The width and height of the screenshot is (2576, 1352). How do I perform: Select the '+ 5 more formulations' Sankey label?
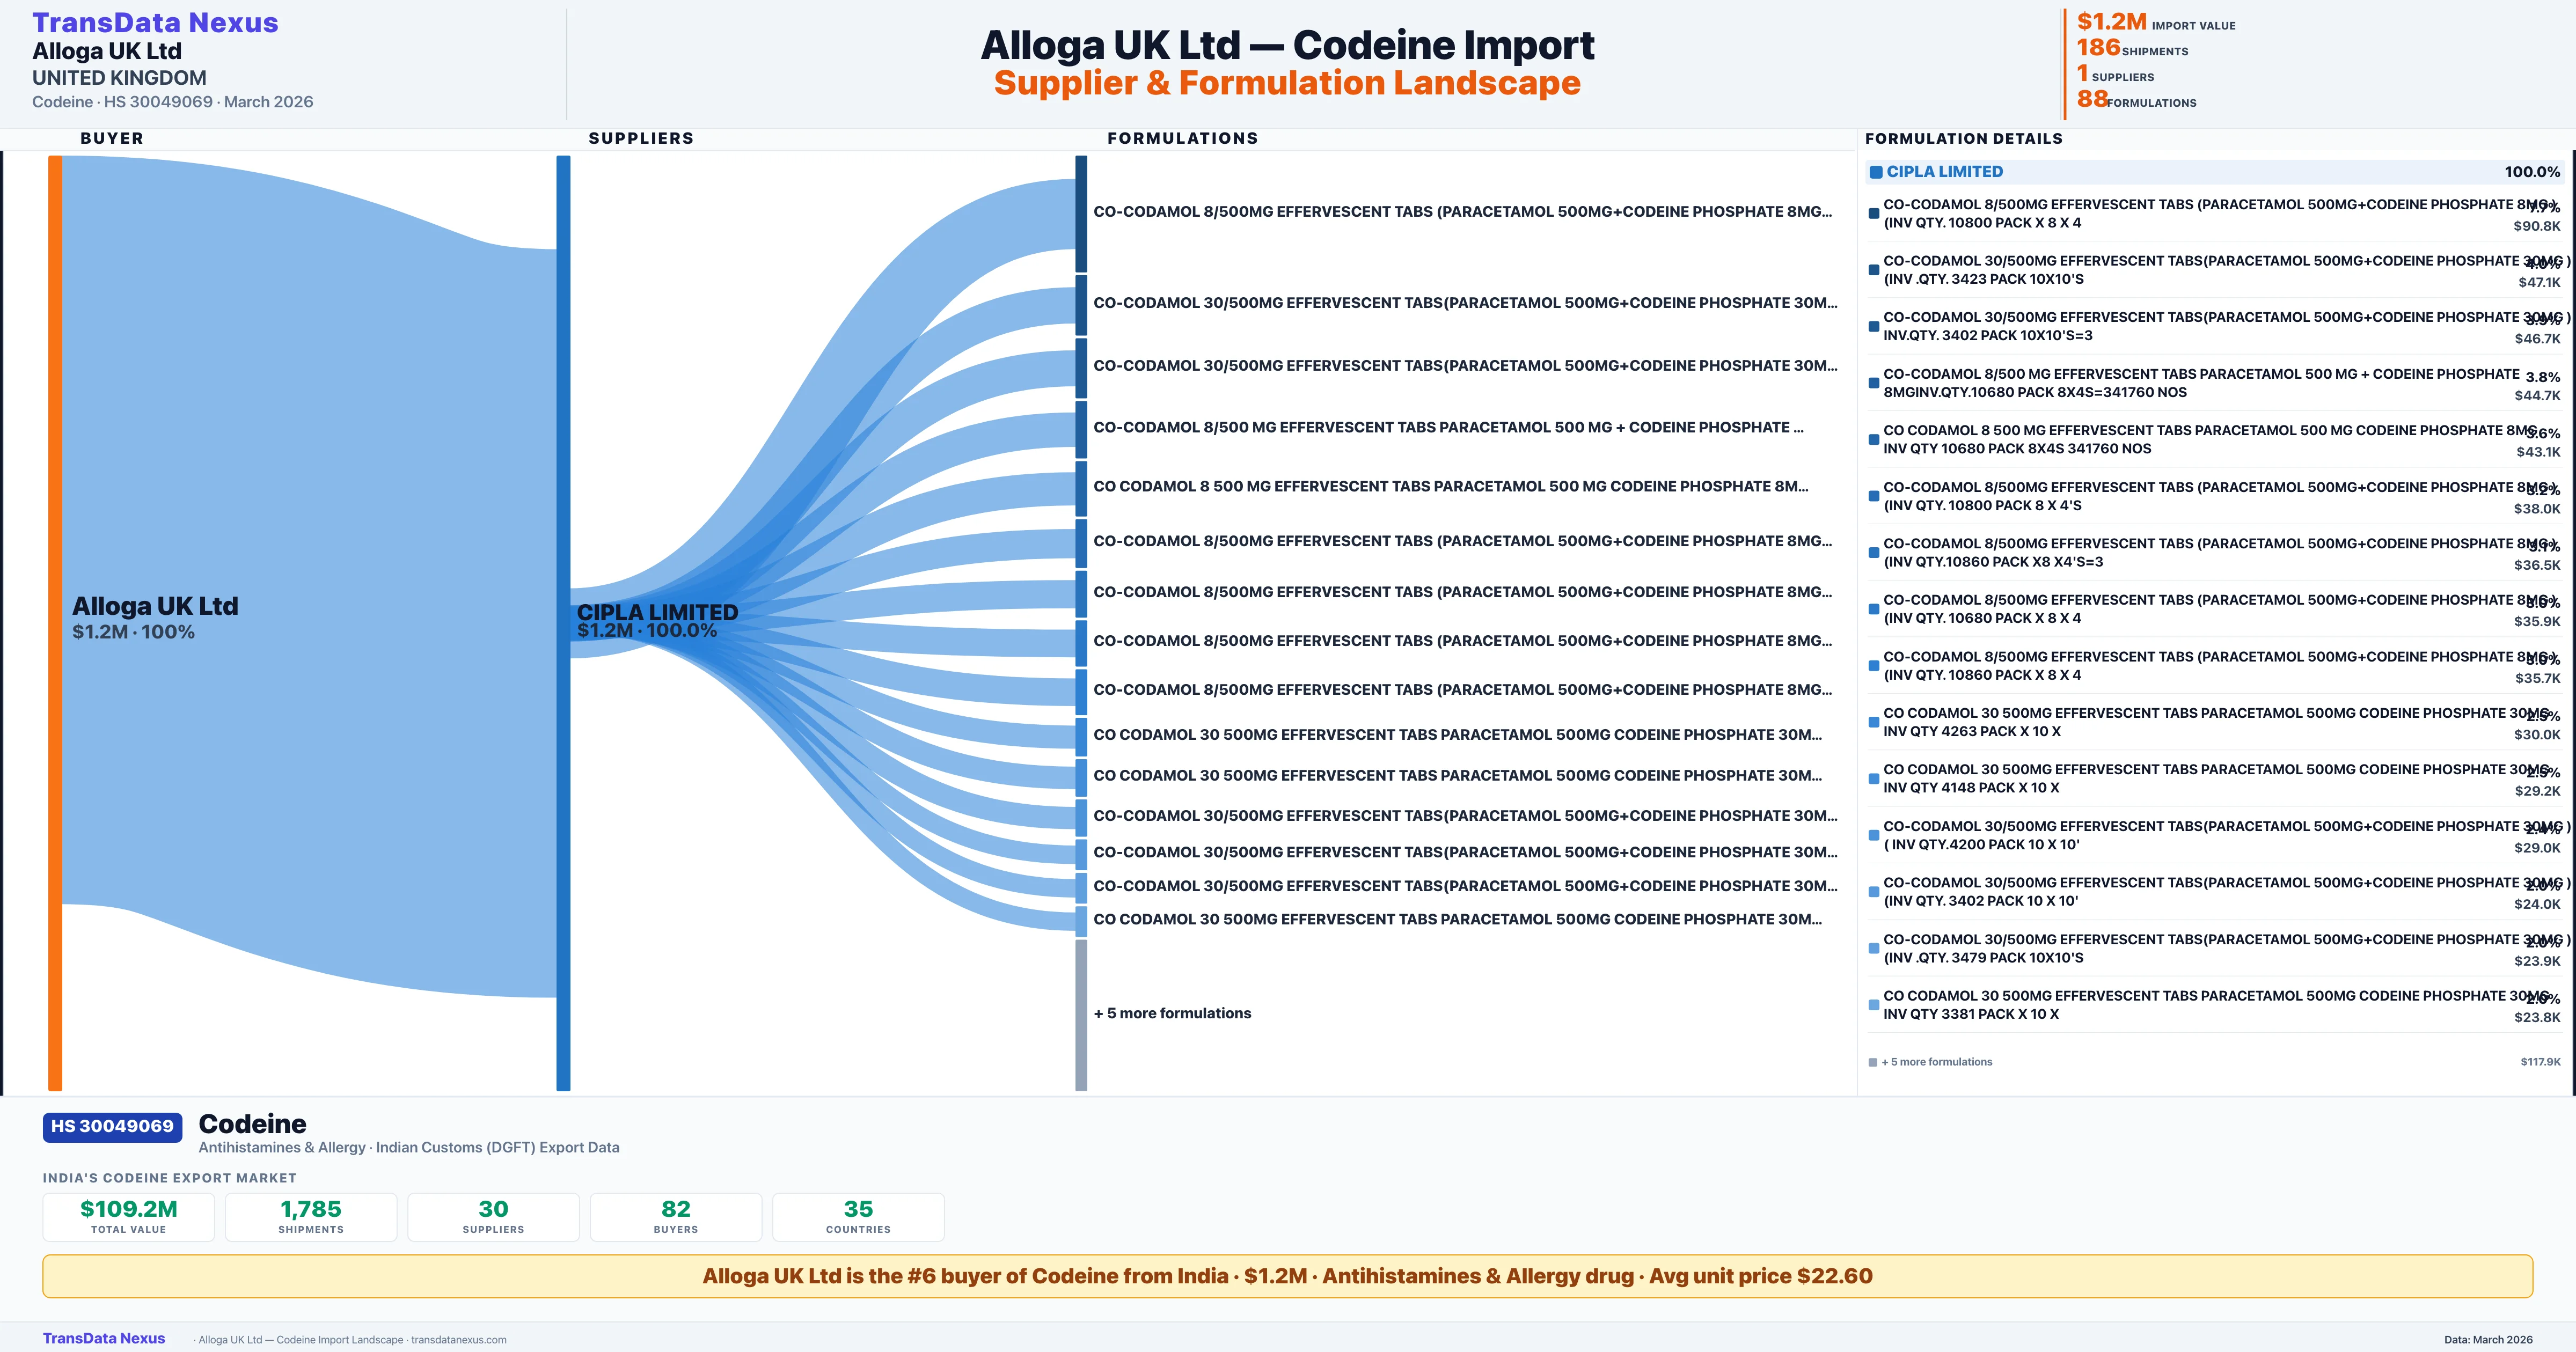point(1172,1013)
